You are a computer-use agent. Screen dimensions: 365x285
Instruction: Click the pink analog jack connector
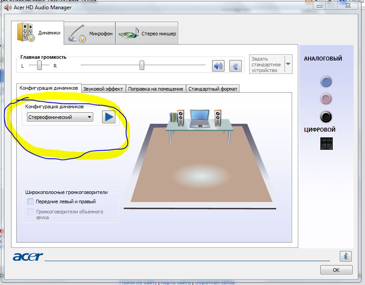tap(326, 99)
